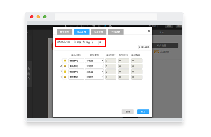The width and height of the screenshot is (211, 137).
Task: Click the VIP badge beside 高级功能
Action: tap(156, 52)
